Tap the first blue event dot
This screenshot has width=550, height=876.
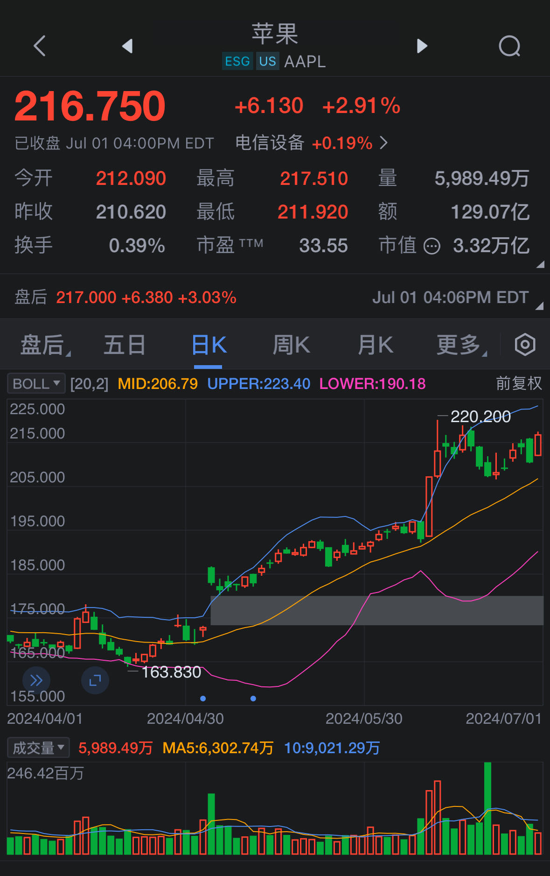point(203,699)
